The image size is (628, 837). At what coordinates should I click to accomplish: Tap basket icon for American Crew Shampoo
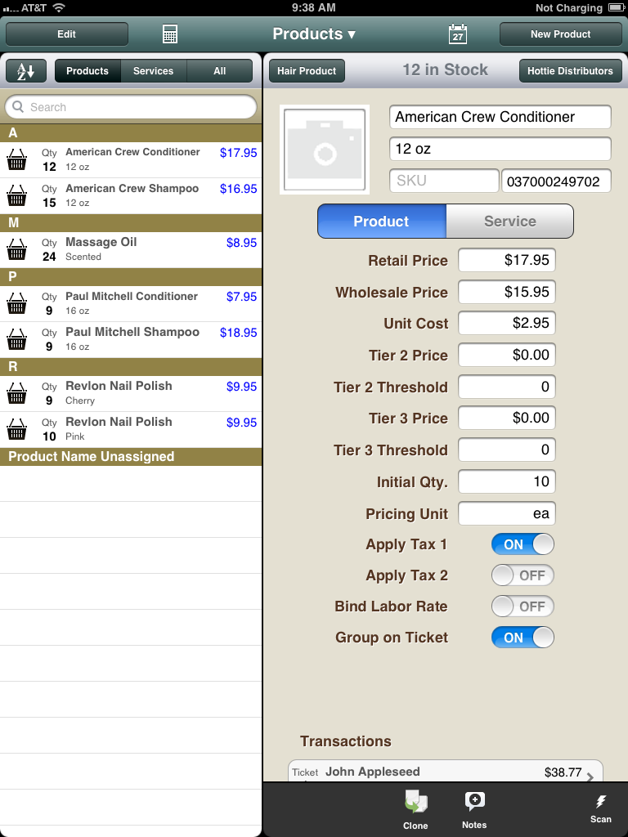pos(16,195)
